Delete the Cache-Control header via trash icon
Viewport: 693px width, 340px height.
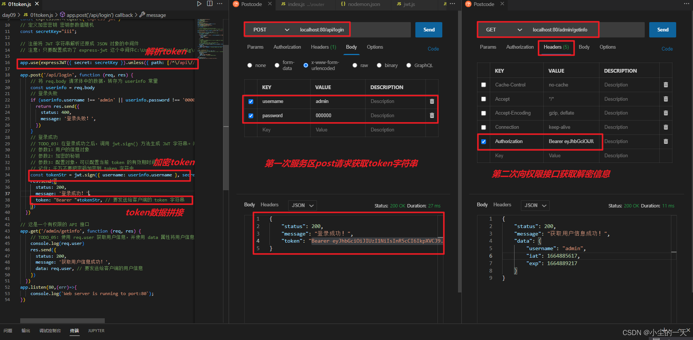click(666, 85)
